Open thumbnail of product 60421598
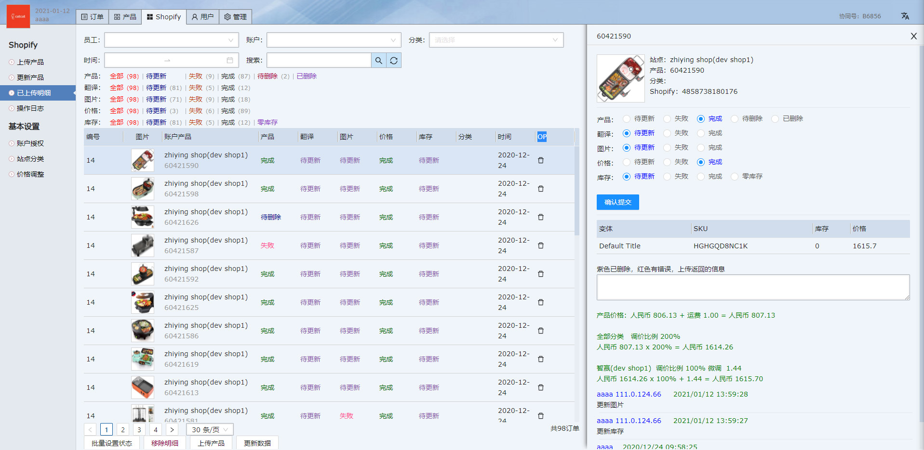The height and width of the screenshot is (450, 924). tap(143, 189)
